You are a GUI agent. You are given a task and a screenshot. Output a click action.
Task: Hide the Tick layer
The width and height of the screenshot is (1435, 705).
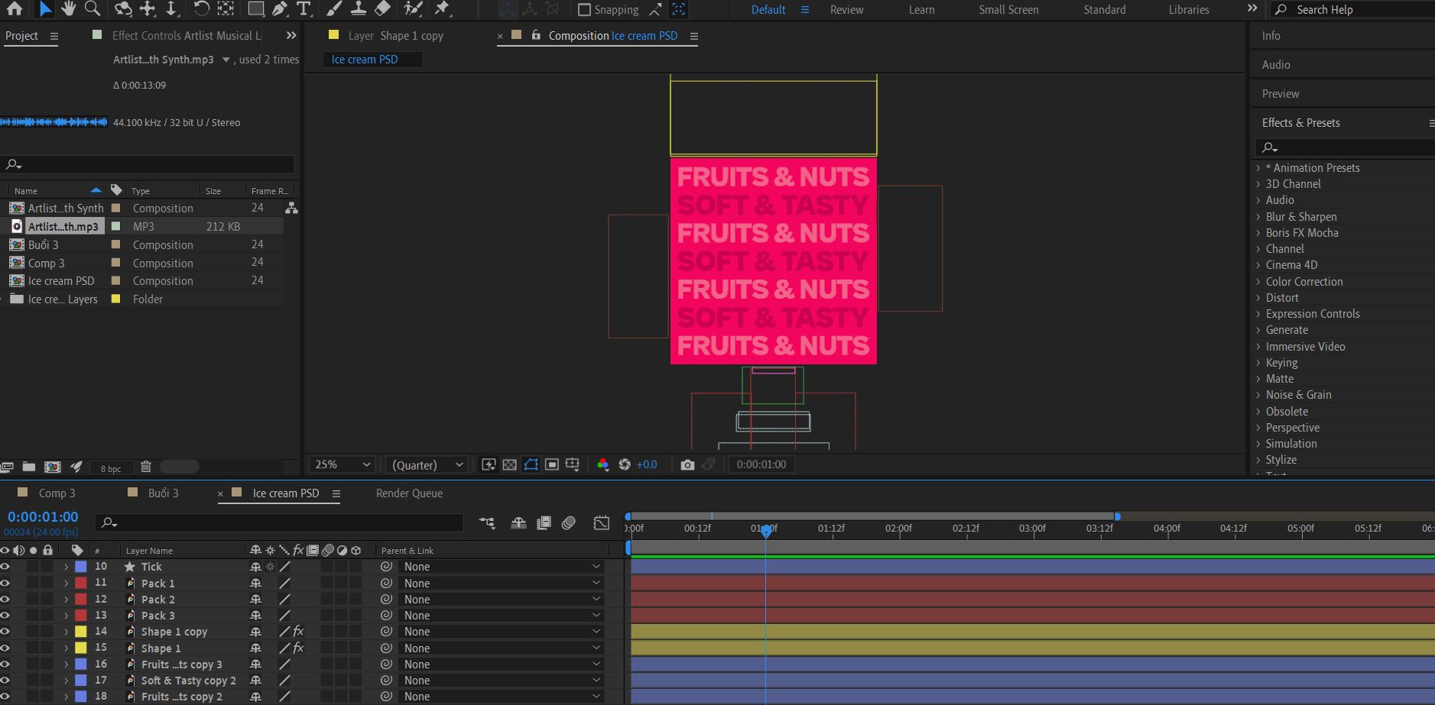[5, 567]
